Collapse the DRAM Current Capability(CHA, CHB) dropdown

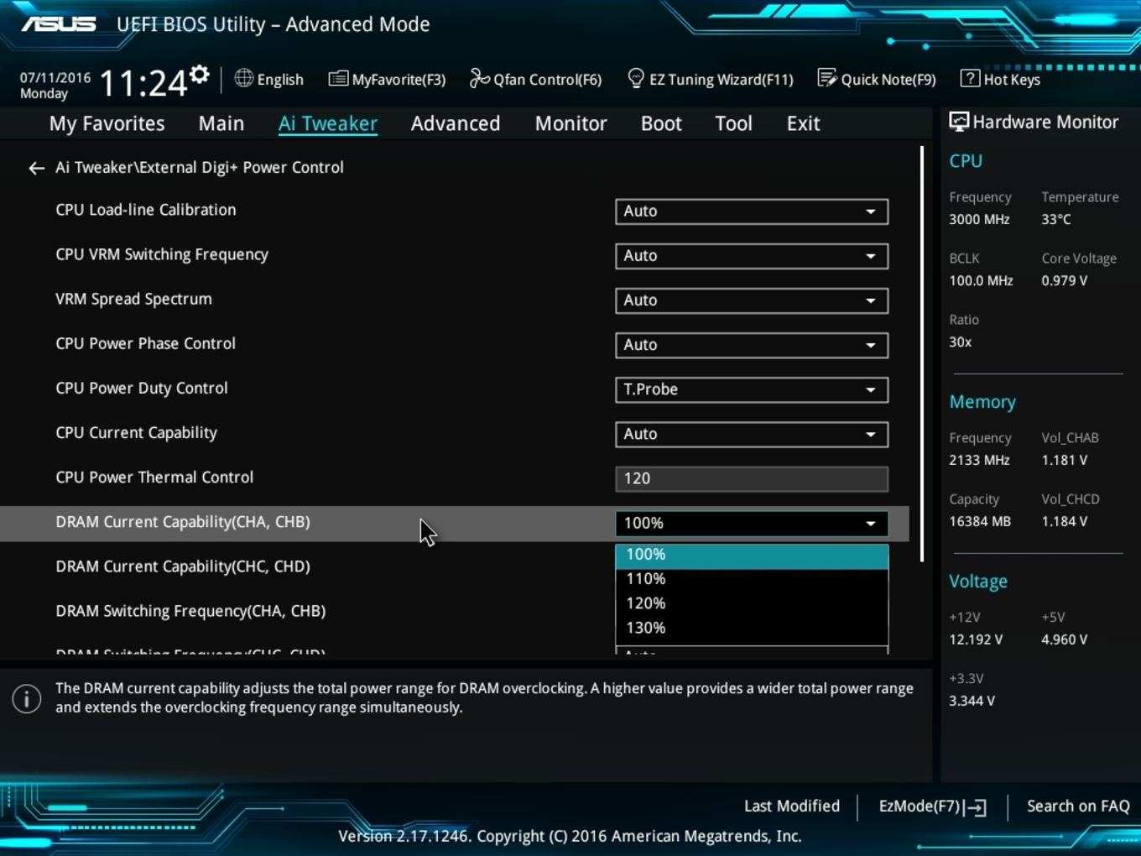(x=752, y=523)
